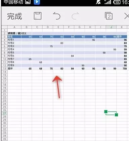Click the cell 代号3

(x=14, y=46)
